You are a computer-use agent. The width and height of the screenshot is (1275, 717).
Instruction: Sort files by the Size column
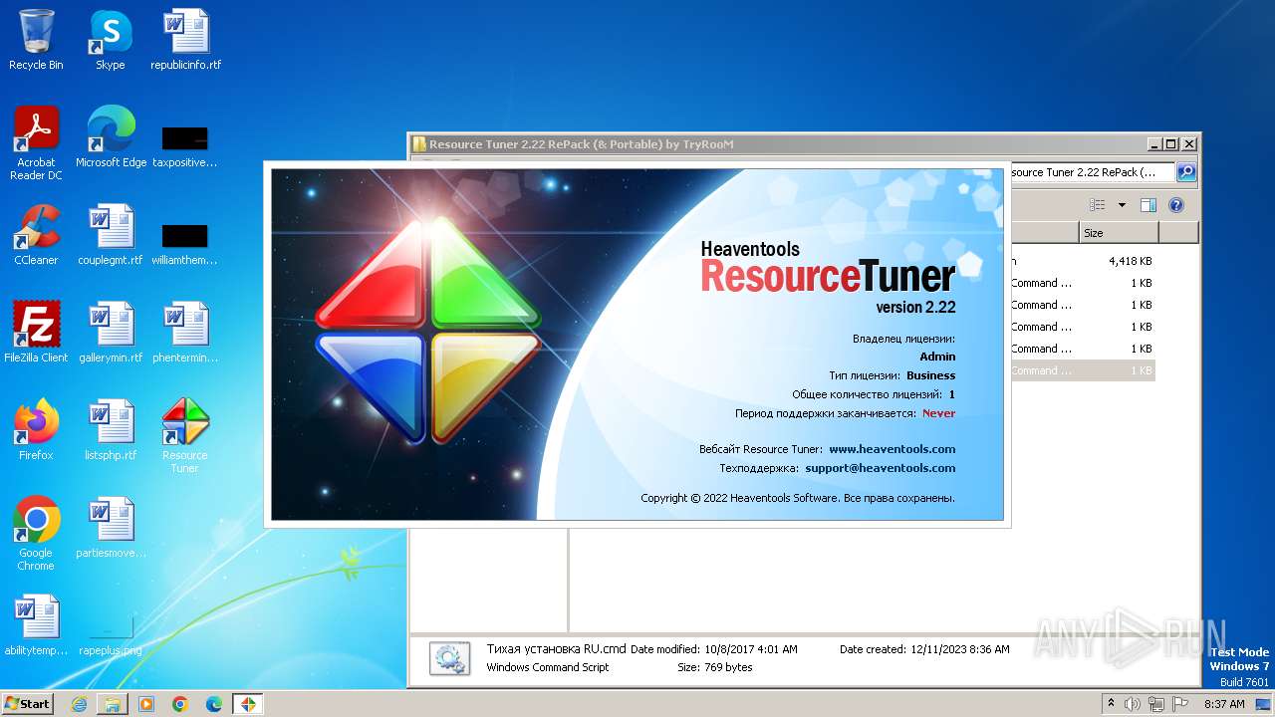(1119, 233)
